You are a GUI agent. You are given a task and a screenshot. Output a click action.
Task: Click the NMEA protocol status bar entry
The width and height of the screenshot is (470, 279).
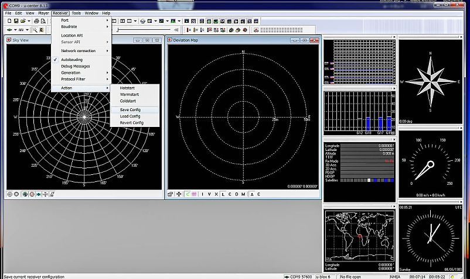click(399, 277)
